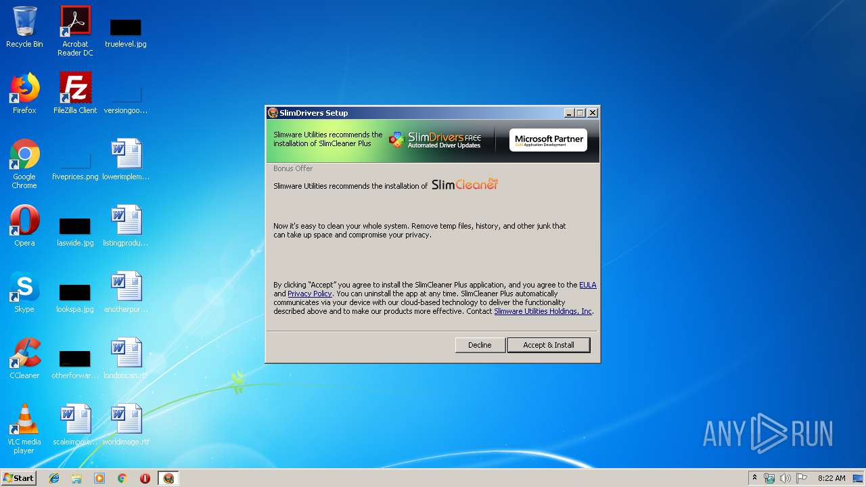Select londoncan.rtf document icon
Screen dimensions: 866x487
pyautogui.click(x=126, y=358)
